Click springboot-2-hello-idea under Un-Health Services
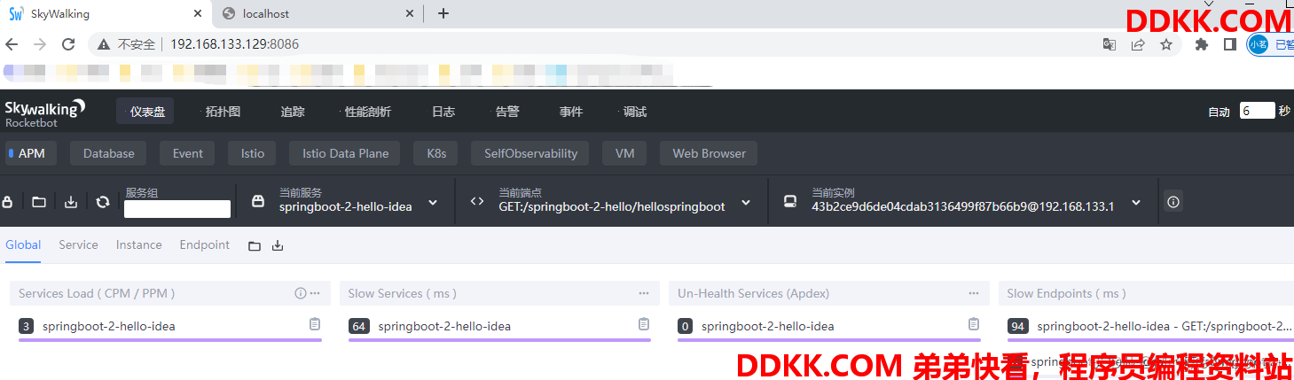This screenshot has width=1294, height=380. click(x=768, y=326)
